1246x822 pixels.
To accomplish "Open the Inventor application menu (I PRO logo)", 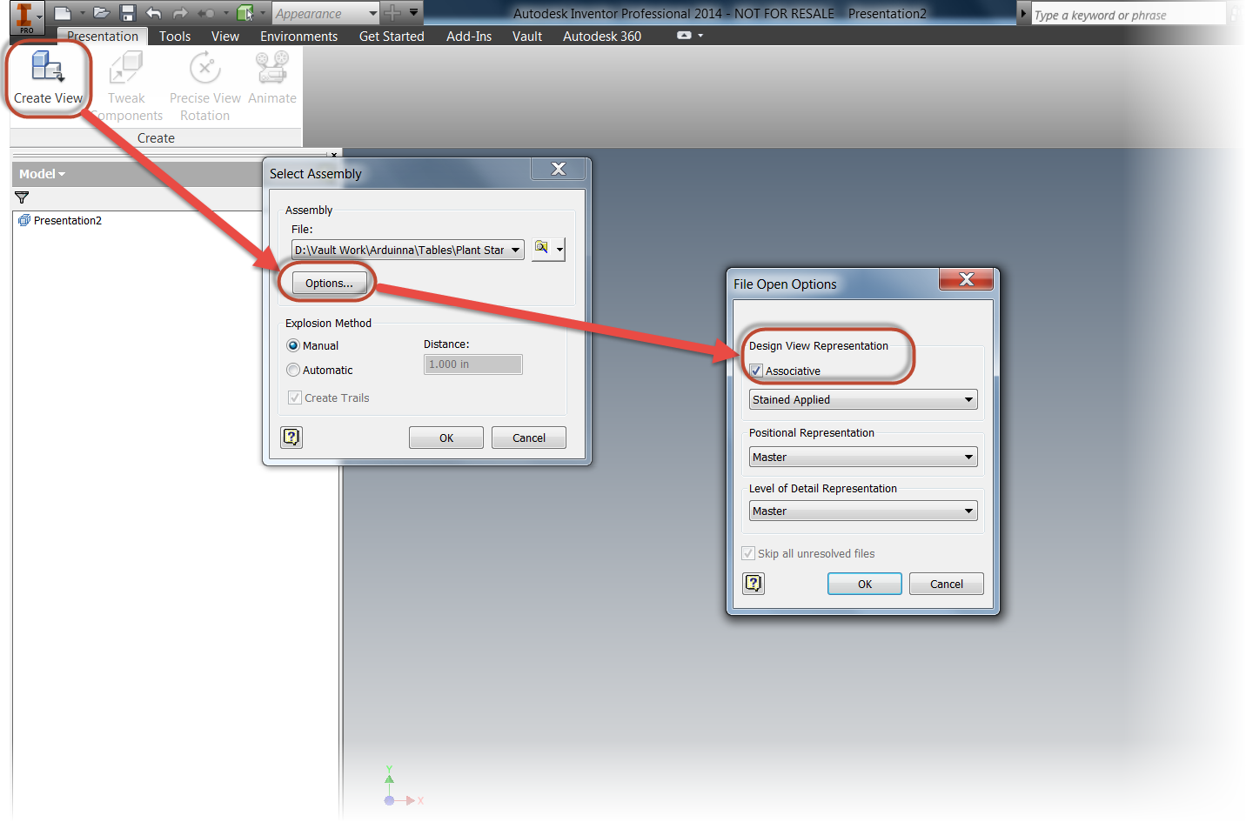I will [25, 16].
